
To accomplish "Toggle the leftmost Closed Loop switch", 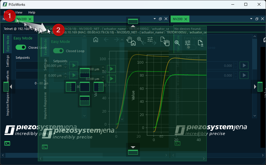I will [x=21, y=47].
